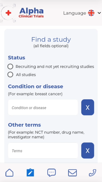Viewport: 102px width, 182px height.
Task: Click the Condition or disease input field
Action: (43, 107)
